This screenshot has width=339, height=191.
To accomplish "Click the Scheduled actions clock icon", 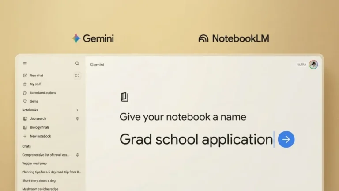I will tap(25, 93).
